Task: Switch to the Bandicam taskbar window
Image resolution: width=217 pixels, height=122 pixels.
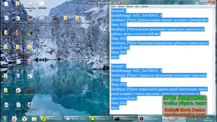Action: pos(150,119)
